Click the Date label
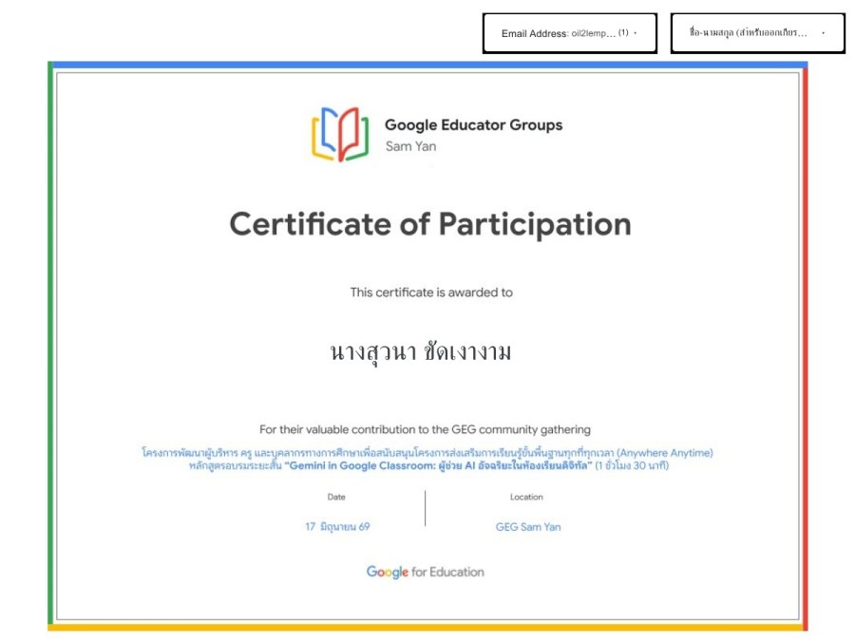Screen dimensions: 855x641 [x=336, y=497]
